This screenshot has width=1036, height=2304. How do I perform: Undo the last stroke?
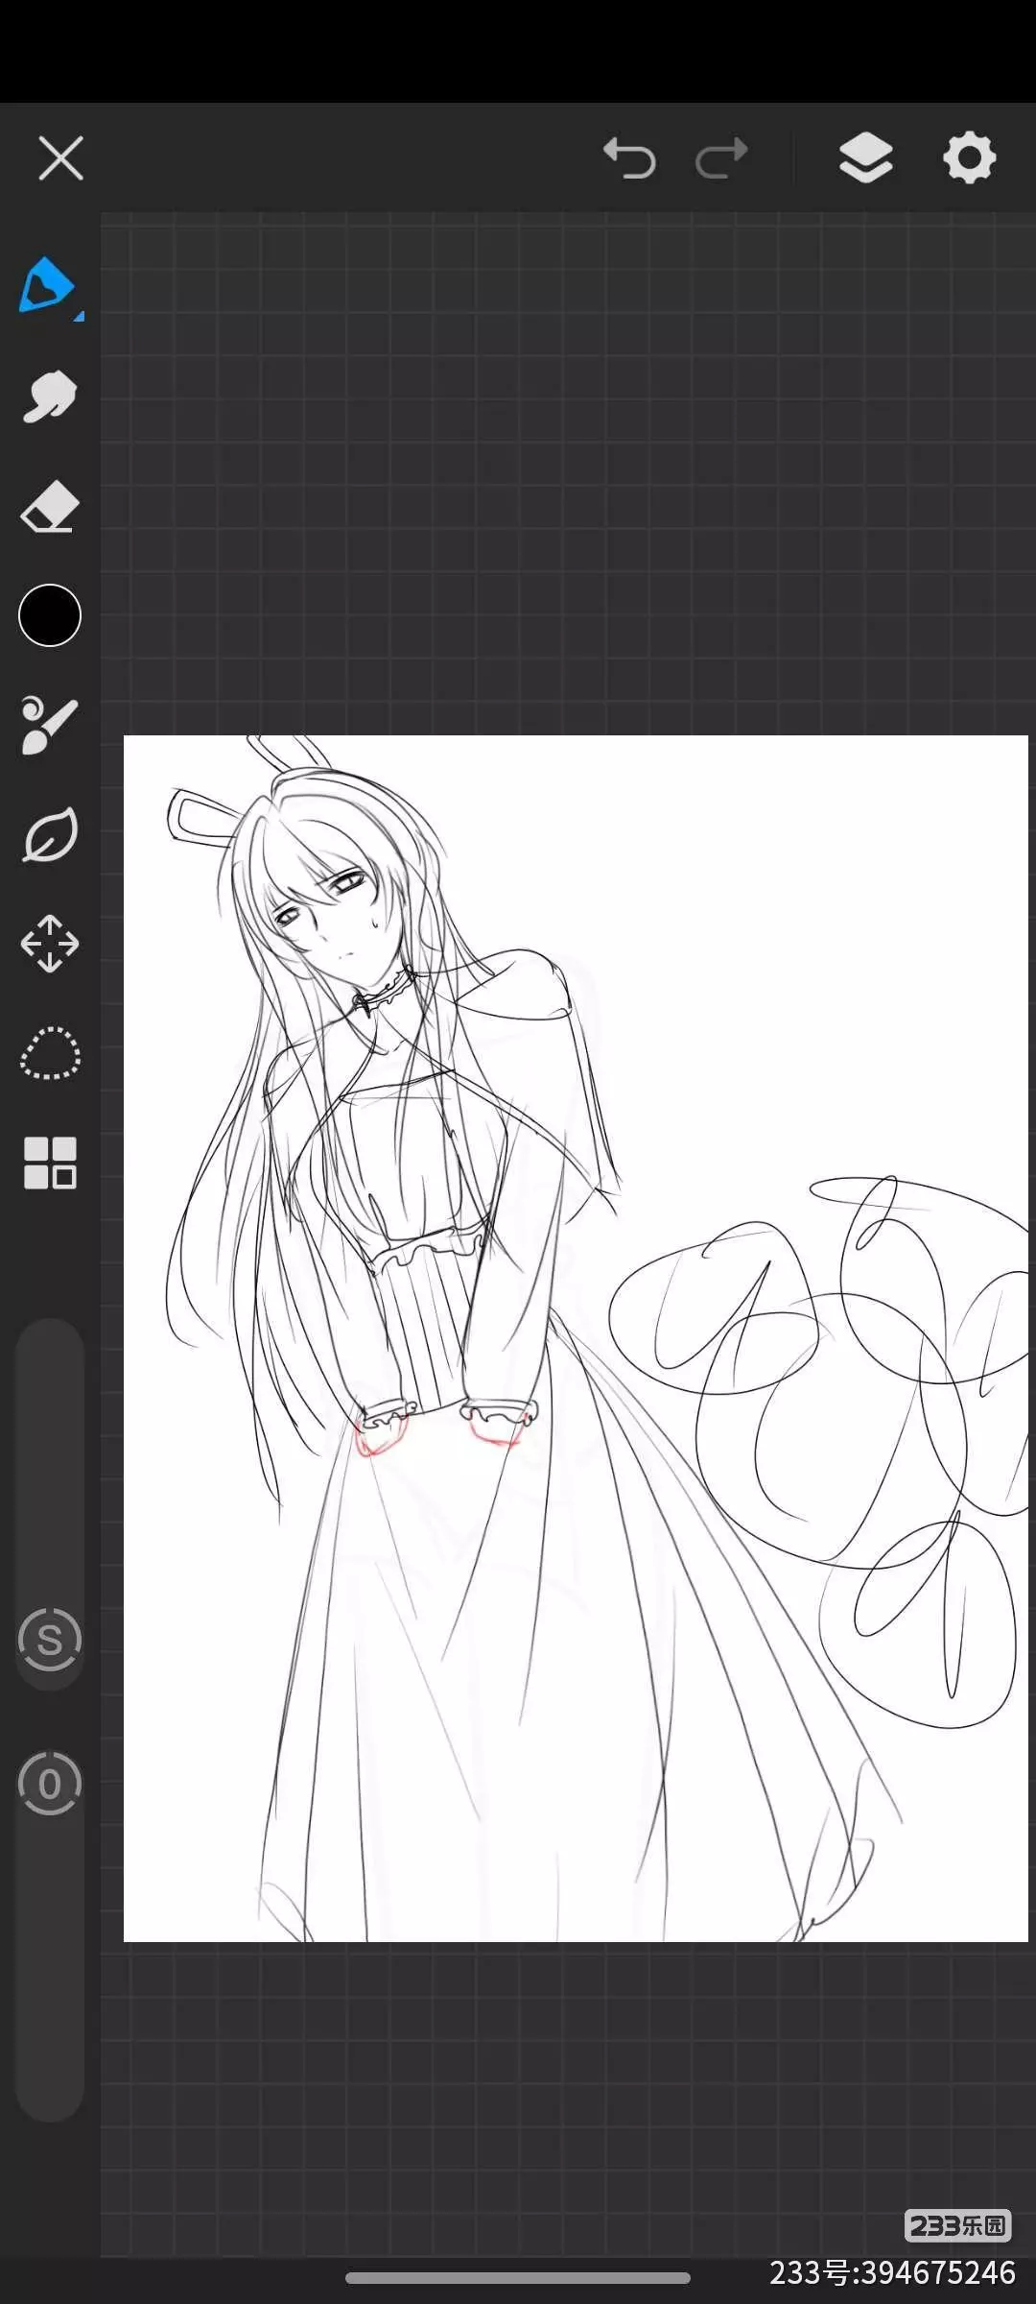[x=629, y=157]
